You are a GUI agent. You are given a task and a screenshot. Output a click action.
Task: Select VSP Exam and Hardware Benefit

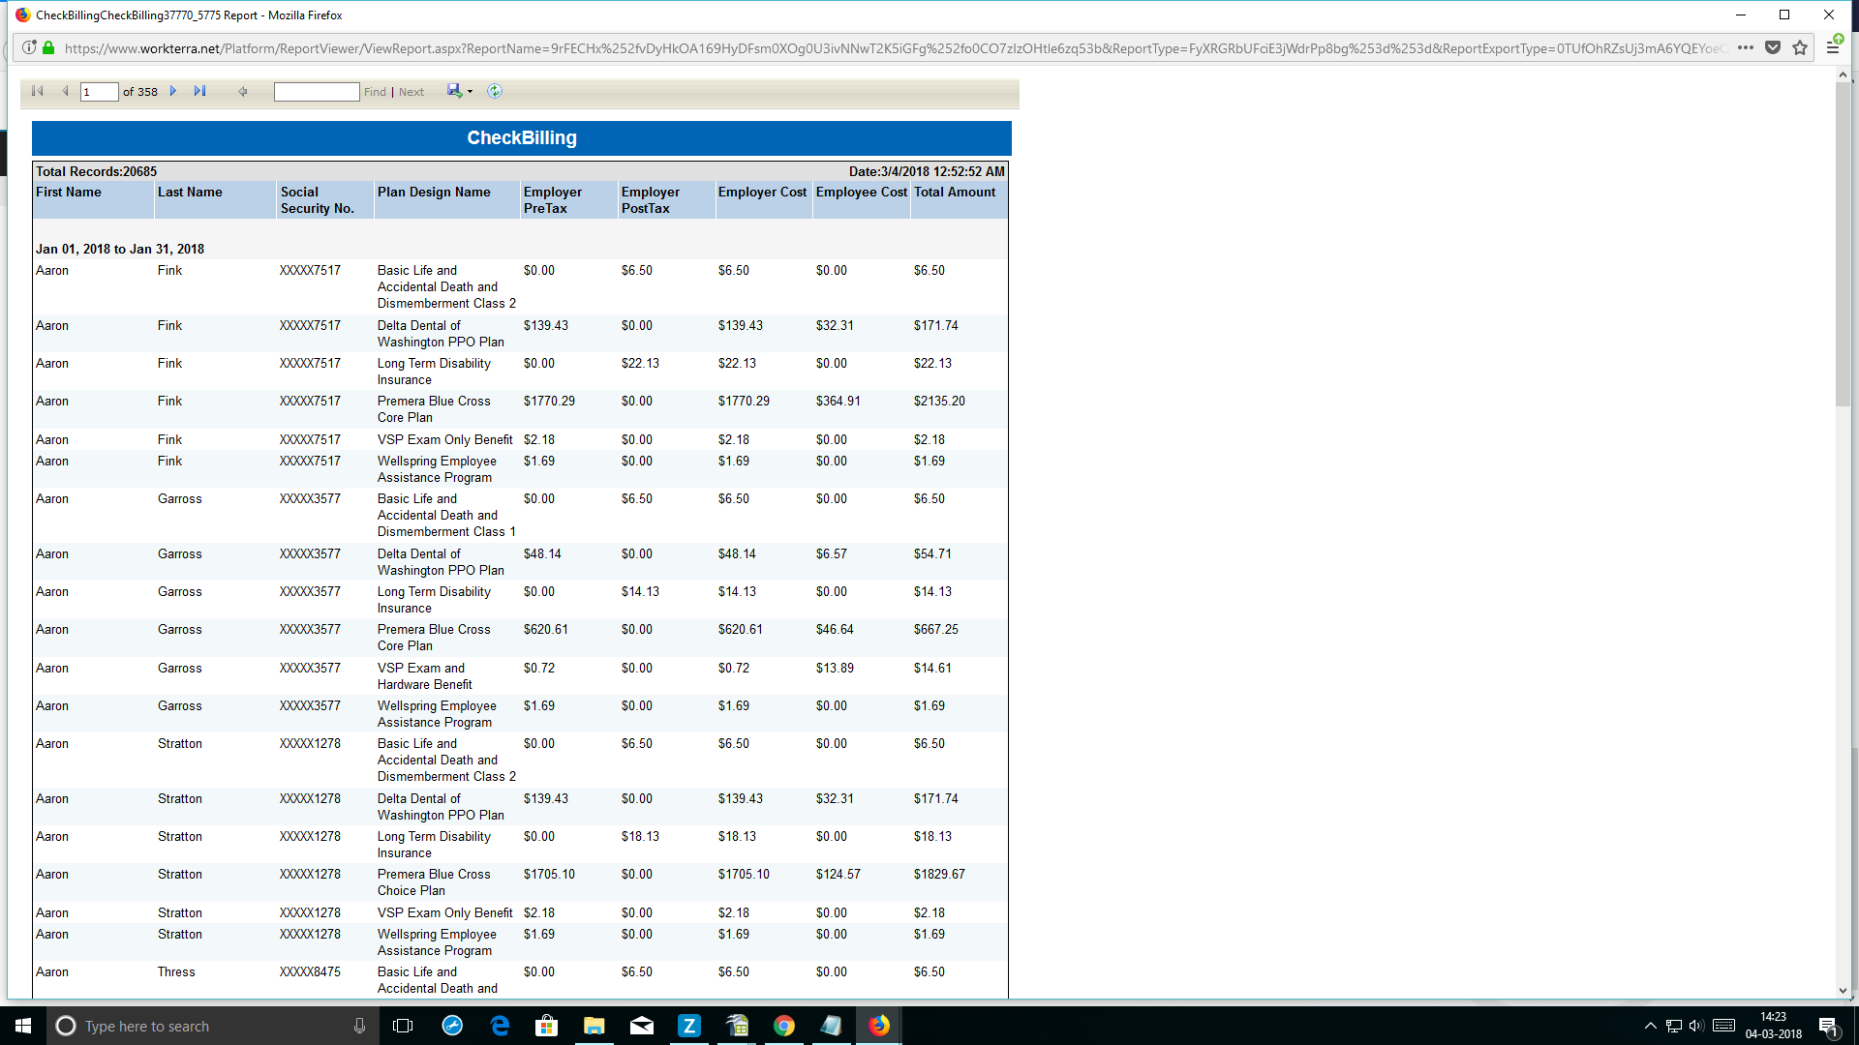tap(425, 676)
